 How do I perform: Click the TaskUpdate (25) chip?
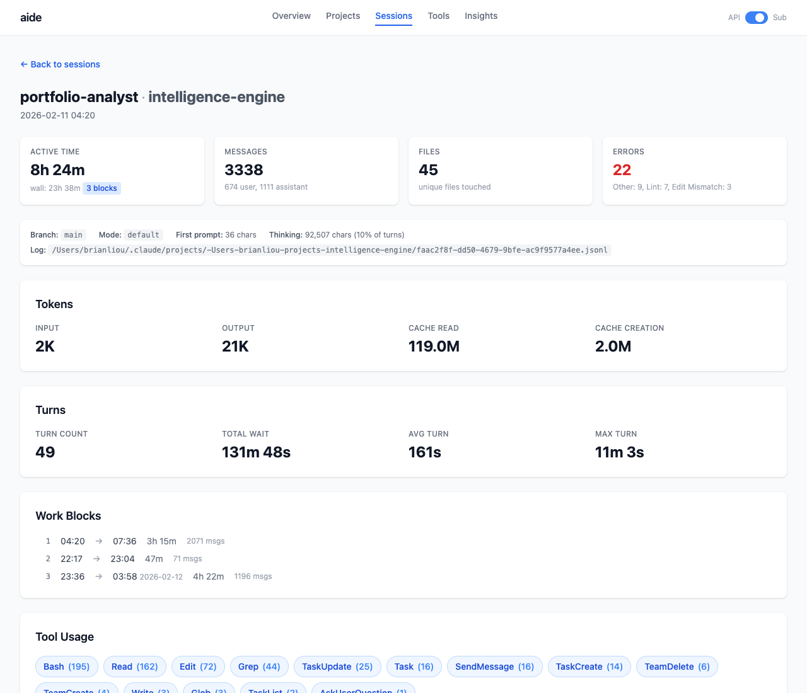pyautogui.click(x=337, y=667)
